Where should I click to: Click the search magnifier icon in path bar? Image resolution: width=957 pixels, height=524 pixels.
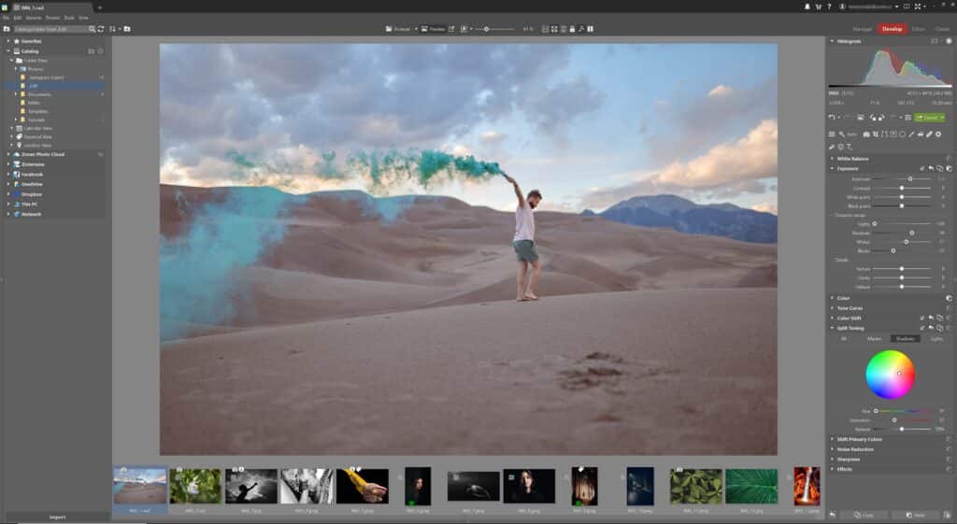point(92,29)
